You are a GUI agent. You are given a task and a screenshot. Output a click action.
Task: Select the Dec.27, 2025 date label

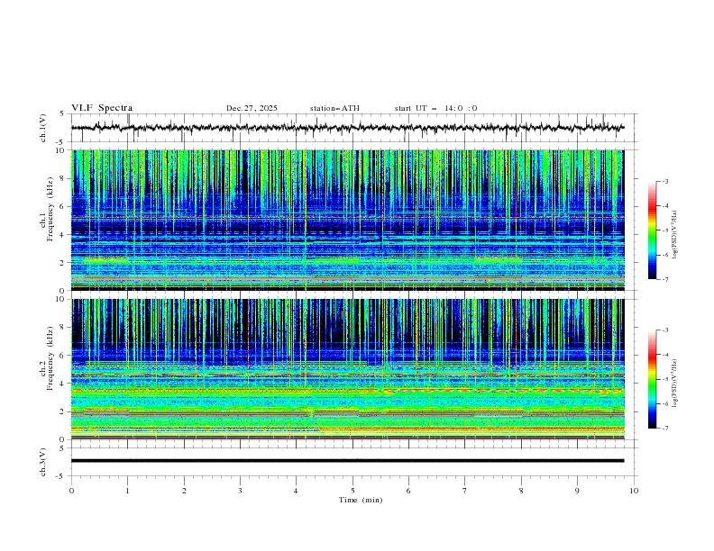click(x=252, y=108)
